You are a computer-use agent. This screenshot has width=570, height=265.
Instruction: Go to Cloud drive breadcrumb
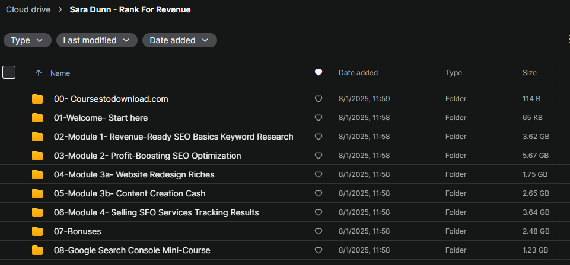point(28,10)
